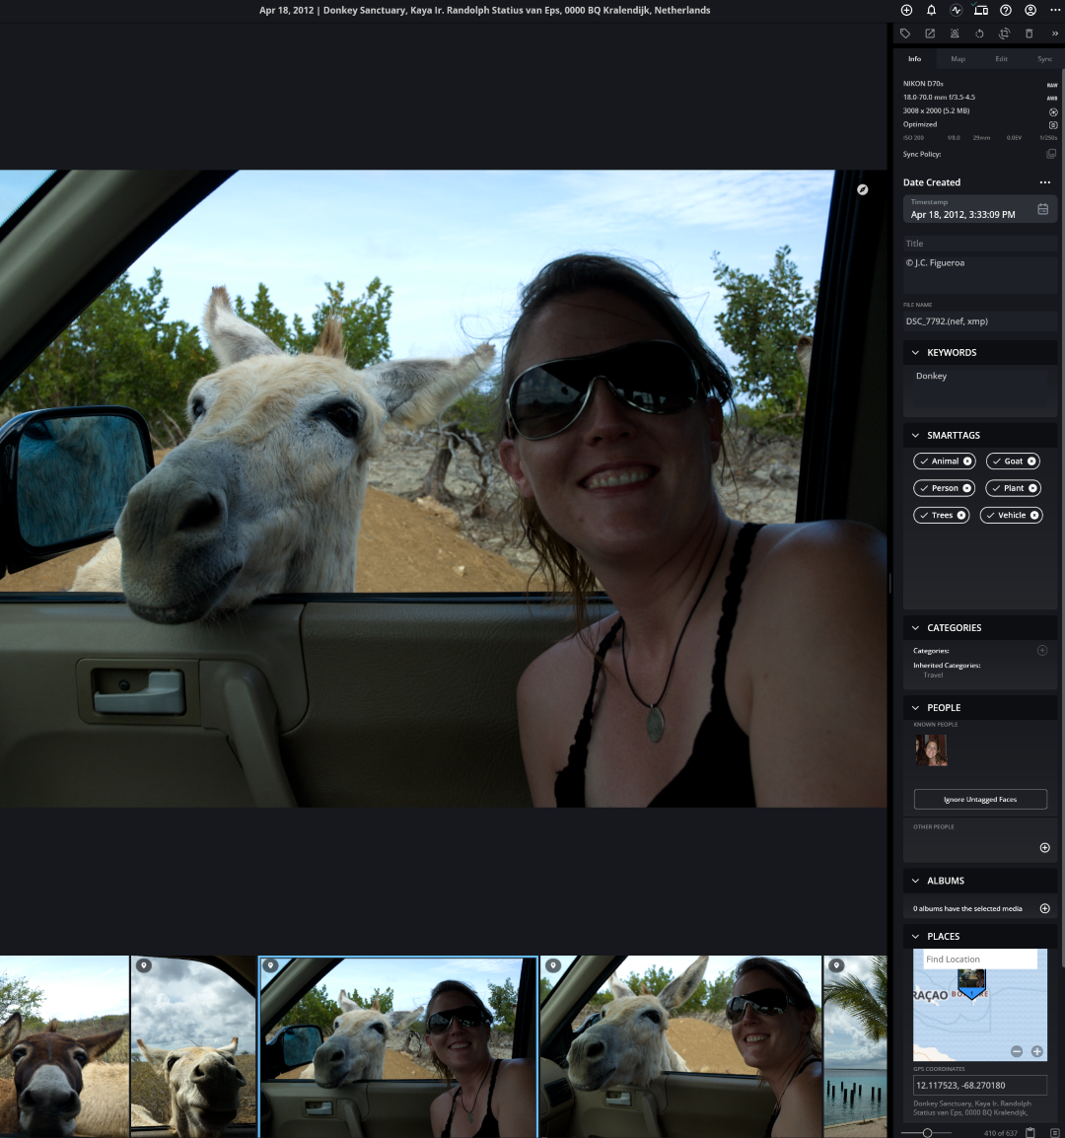The height and width of the screenshot is (1138, 1065).
Task: Switch to the Sync tab
Action: click(1044, 59)
